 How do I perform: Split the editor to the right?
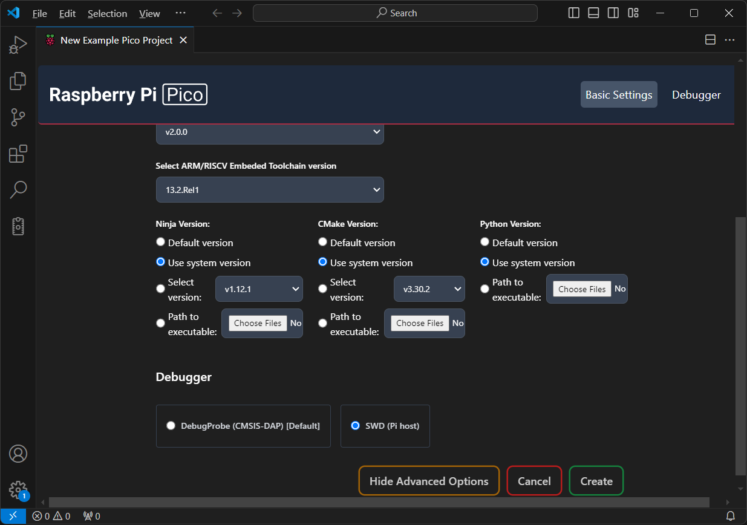coord(711,40)
